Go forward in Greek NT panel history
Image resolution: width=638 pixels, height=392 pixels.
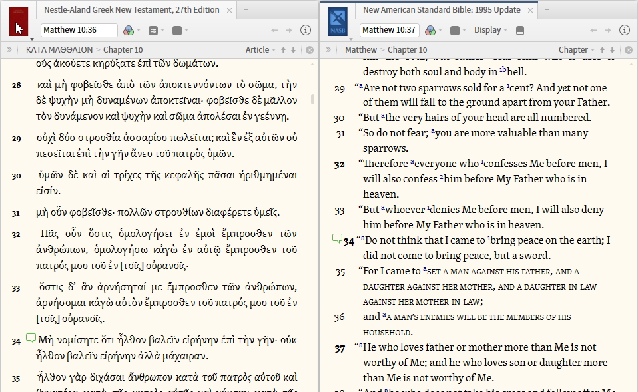click(x=289, y=30)
